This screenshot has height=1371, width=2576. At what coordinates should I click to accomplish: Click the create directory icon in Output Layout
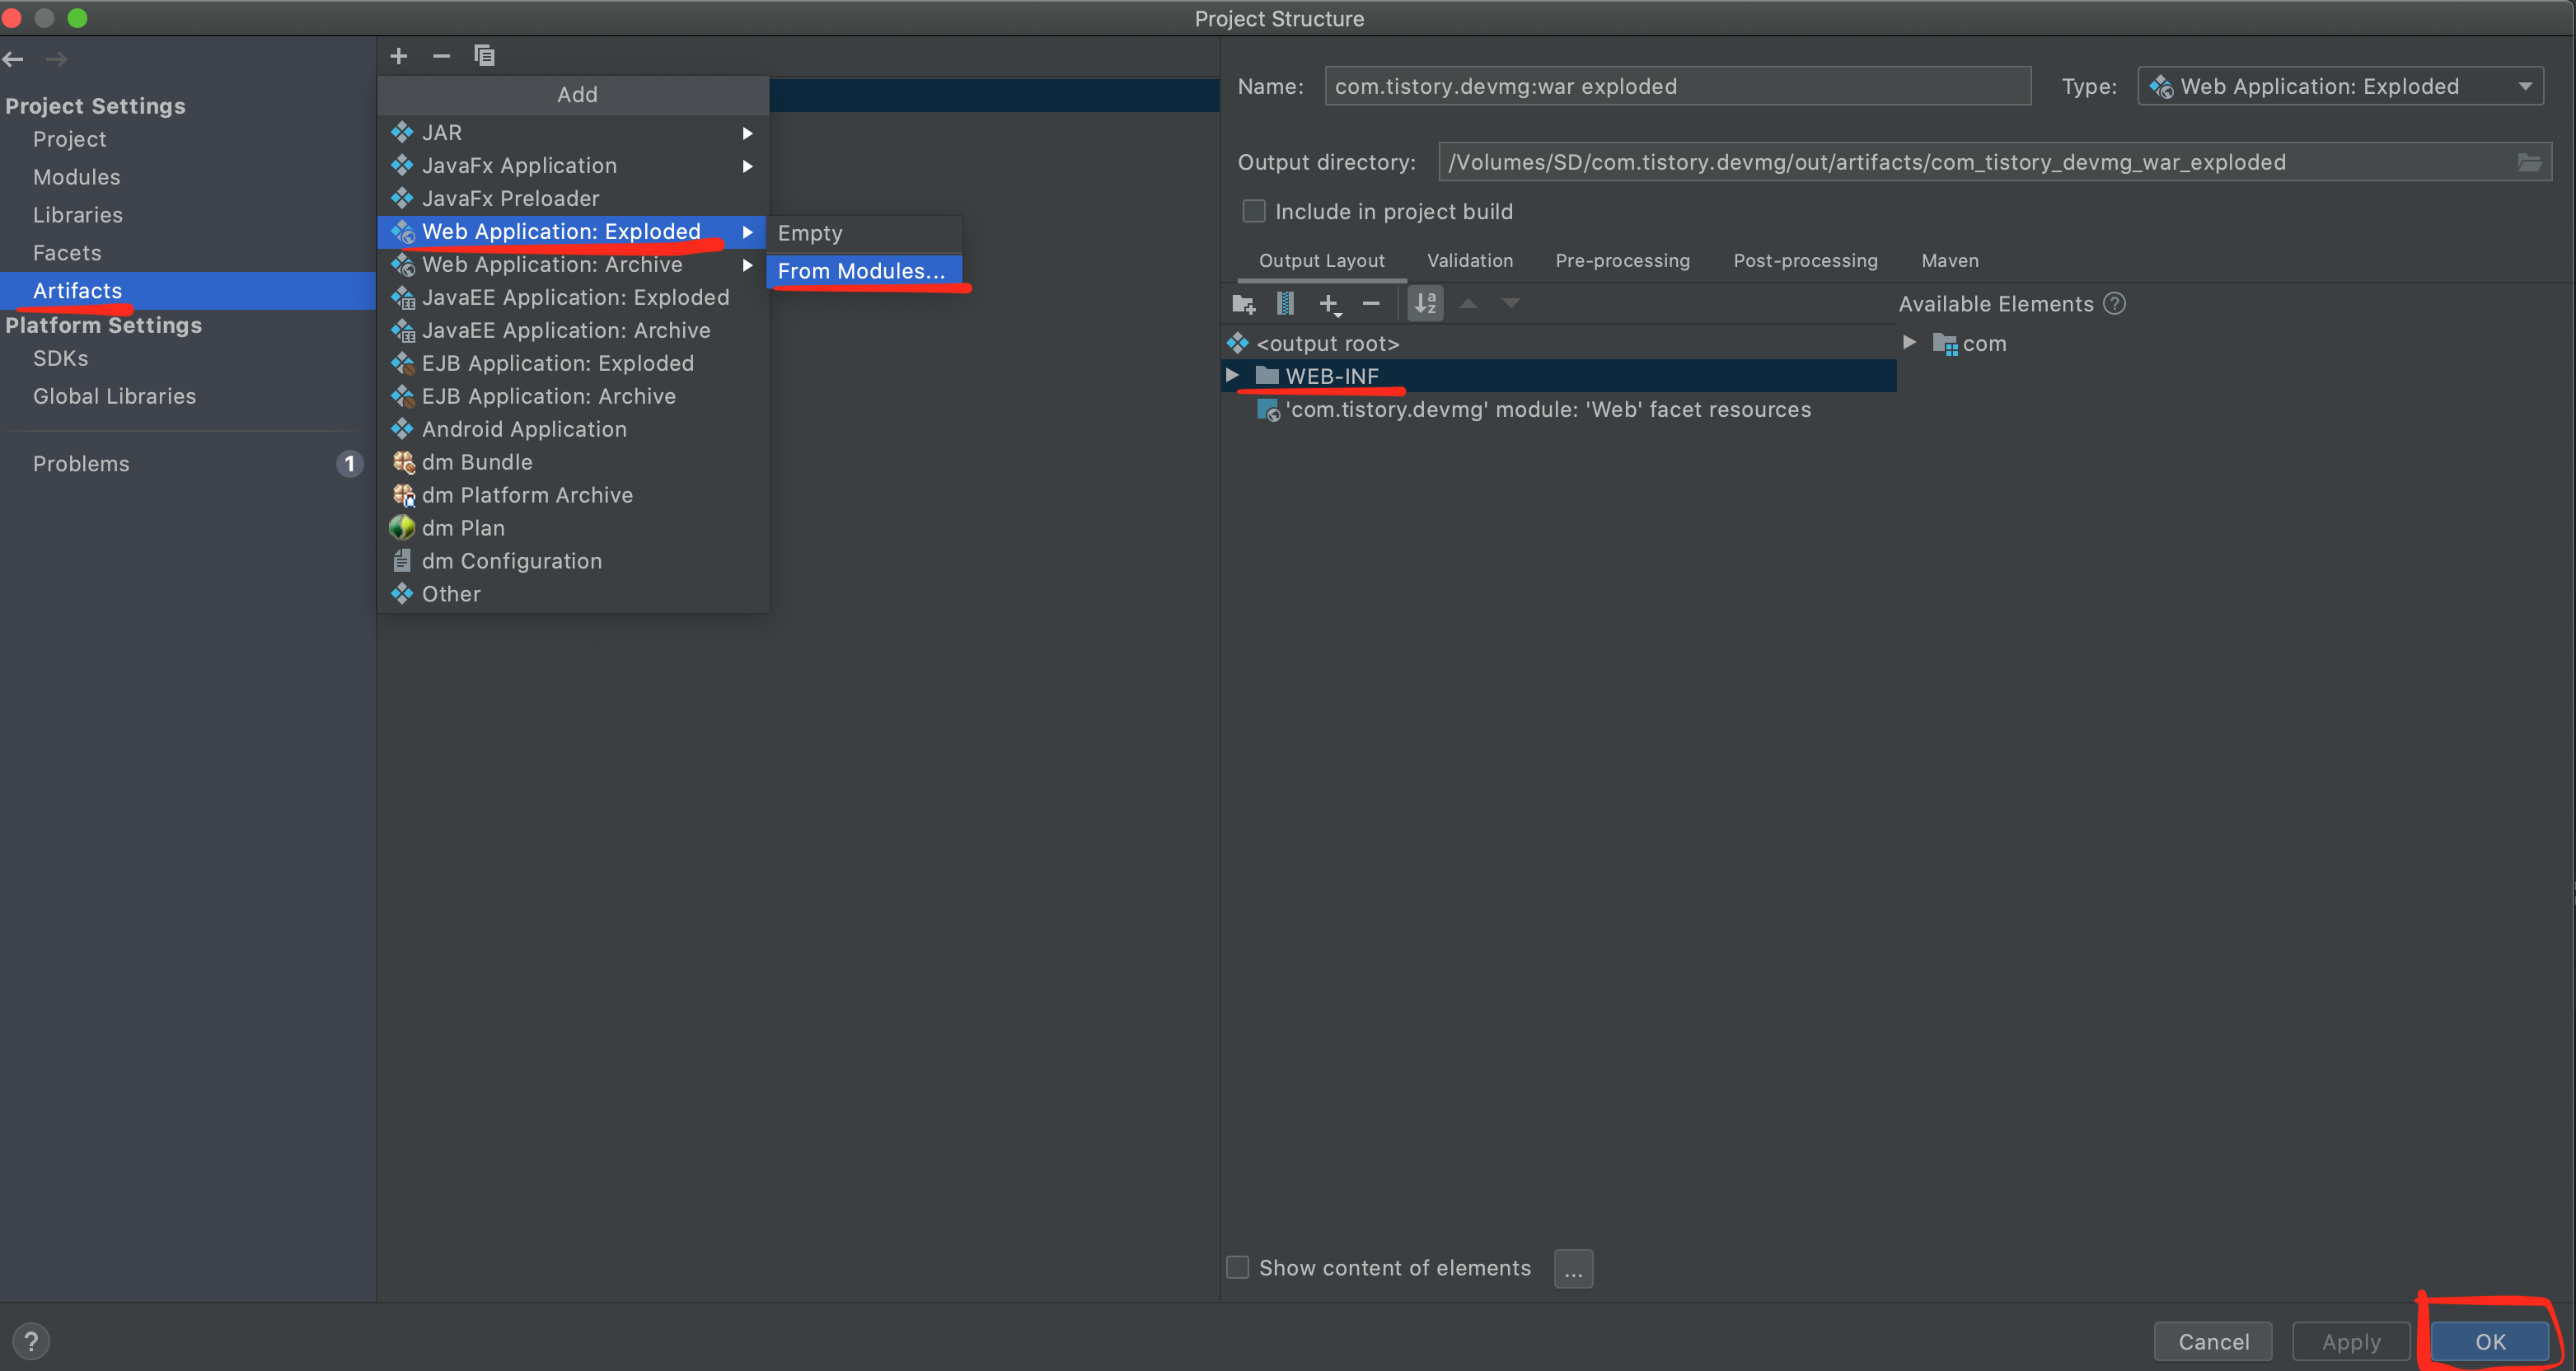click(x=1243, y=304)
